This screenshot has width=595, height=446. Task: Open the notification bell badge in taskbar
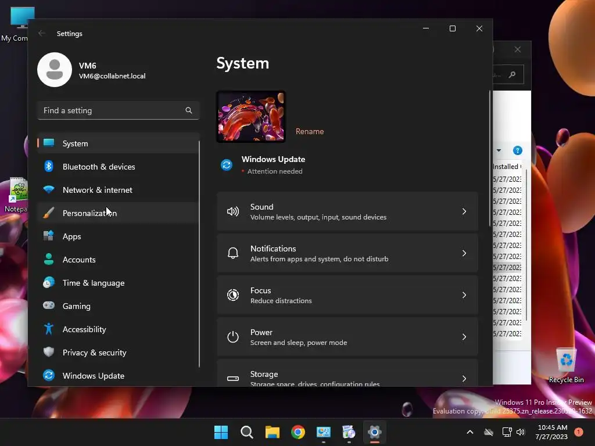coord(579,431)
